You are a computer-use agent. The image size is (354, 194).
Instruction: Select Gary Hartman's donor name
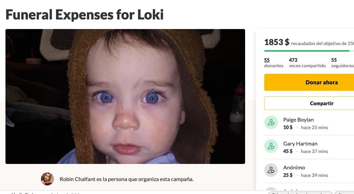click(300, 143)
